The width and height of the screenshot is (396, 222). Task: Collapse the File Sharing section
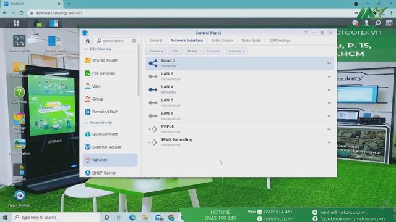[86, 49]
